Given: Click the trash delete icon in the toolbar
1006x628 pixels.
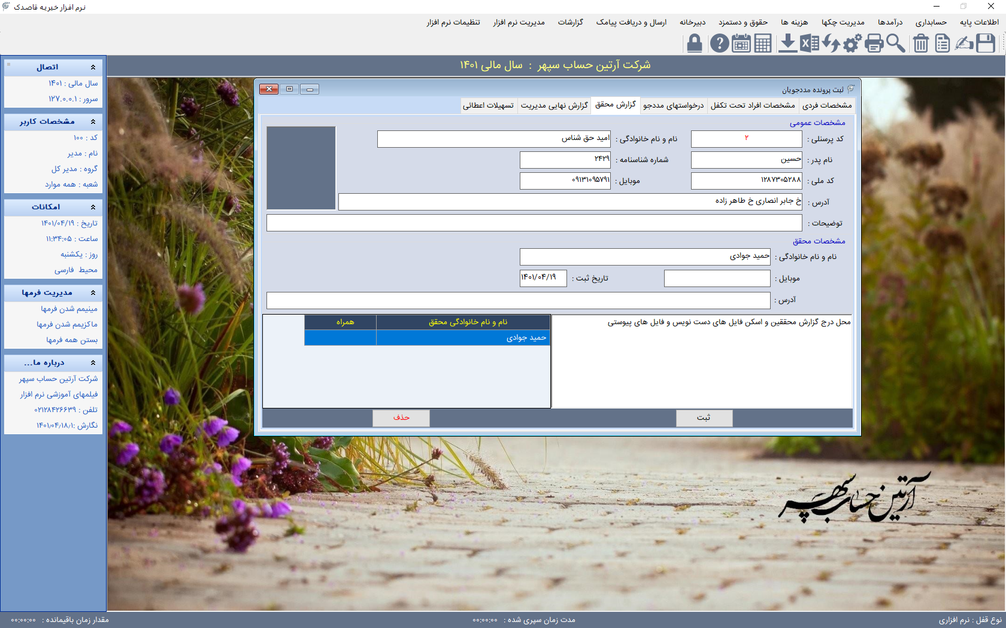Looking at the screenshot, I should (921, 44).
